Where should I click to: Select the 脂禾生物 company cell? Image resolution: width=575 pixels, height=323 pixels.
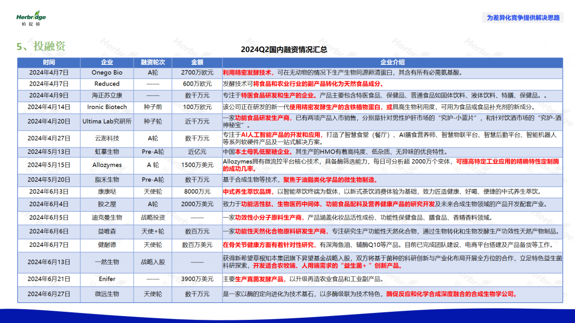click(106, 180)
